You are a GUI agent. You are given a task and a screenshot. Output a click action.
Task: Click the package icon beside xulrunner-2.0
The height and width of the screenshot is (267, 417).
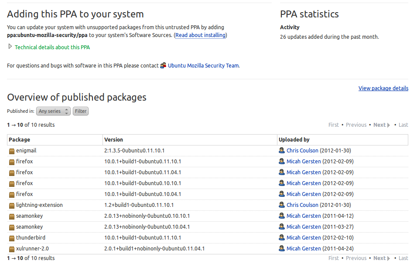pos(12,249)
